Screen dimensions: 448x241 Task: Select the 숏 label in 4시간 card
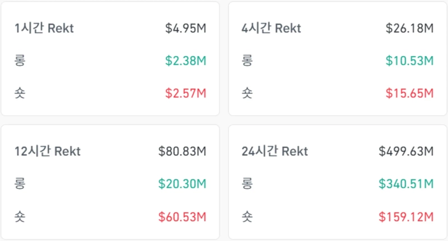[x=248, y=93]
